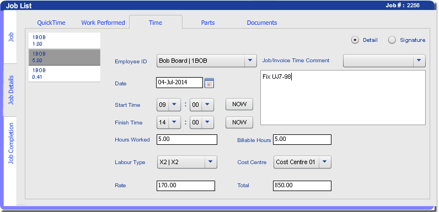
Task: Open the Employee ID dropdown
Action: pyautogui.click(x=207, y=61)
